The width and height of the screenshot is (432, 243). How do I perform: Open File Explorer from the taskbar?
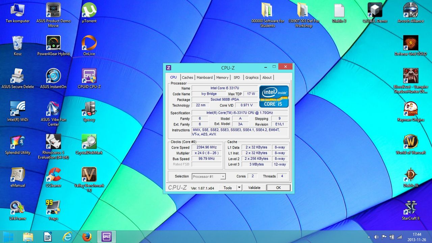[29, 237]
